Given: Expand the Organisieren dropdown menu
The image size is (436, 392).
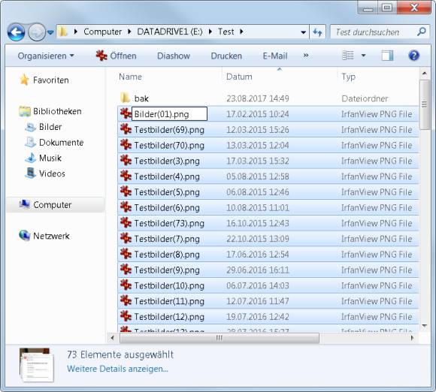Looking at the screenshot, I should tap(46, 56).
